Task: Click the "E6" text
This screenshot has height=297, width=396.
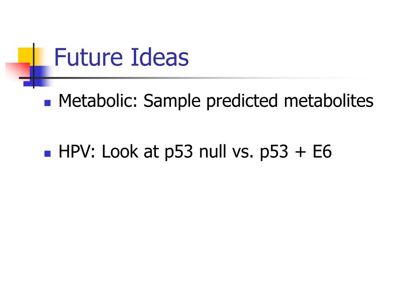Action: tap(322, 152)
